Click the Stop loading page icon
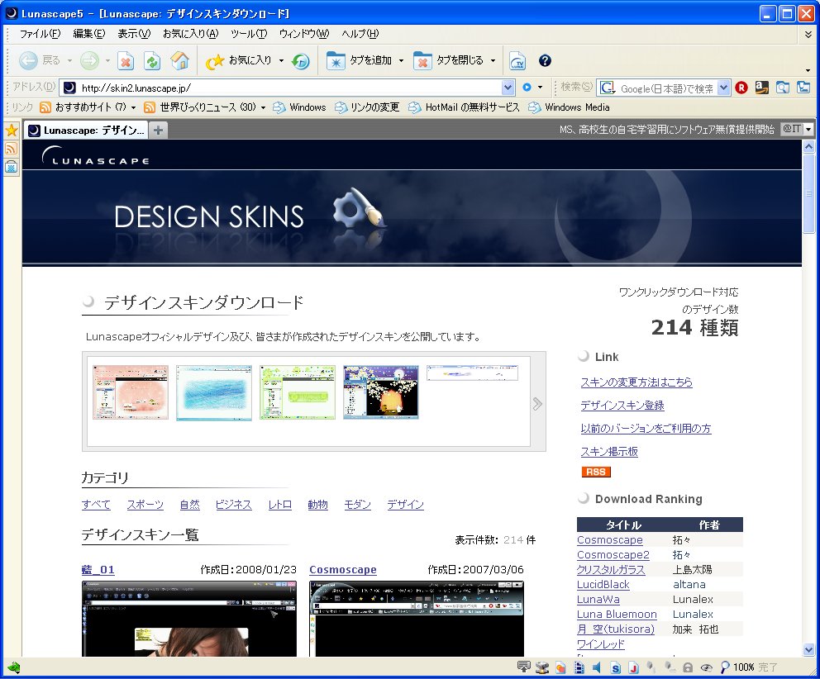Viewport: 820px width, 679px height. [x=126, y=60]
